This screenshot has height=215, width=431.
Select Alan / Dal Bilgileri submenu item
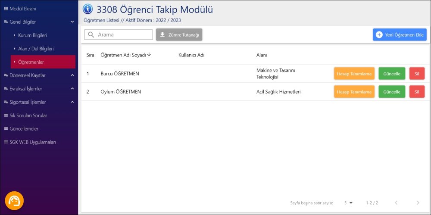pyautogui.click(x=36, y=49)
